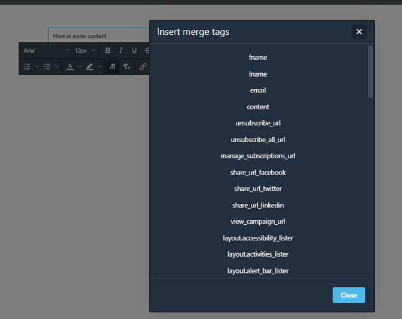Dismiss the dialog with the X button
402x319 pixels.
tap(359, 32)
